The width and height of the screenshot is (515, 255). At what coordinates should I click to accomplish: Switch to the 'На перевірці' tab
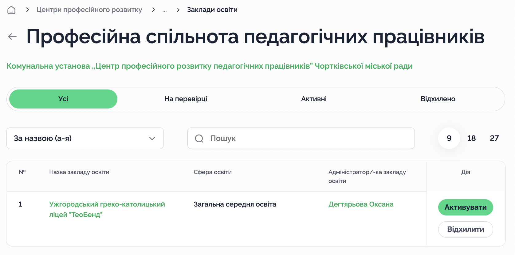click(186, 99)
